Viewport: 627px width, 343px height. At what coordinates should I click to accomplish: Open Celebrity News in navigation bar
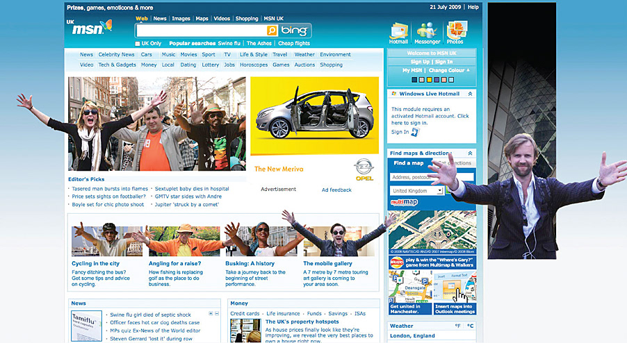pyautogui.click(x=116, y=54)
